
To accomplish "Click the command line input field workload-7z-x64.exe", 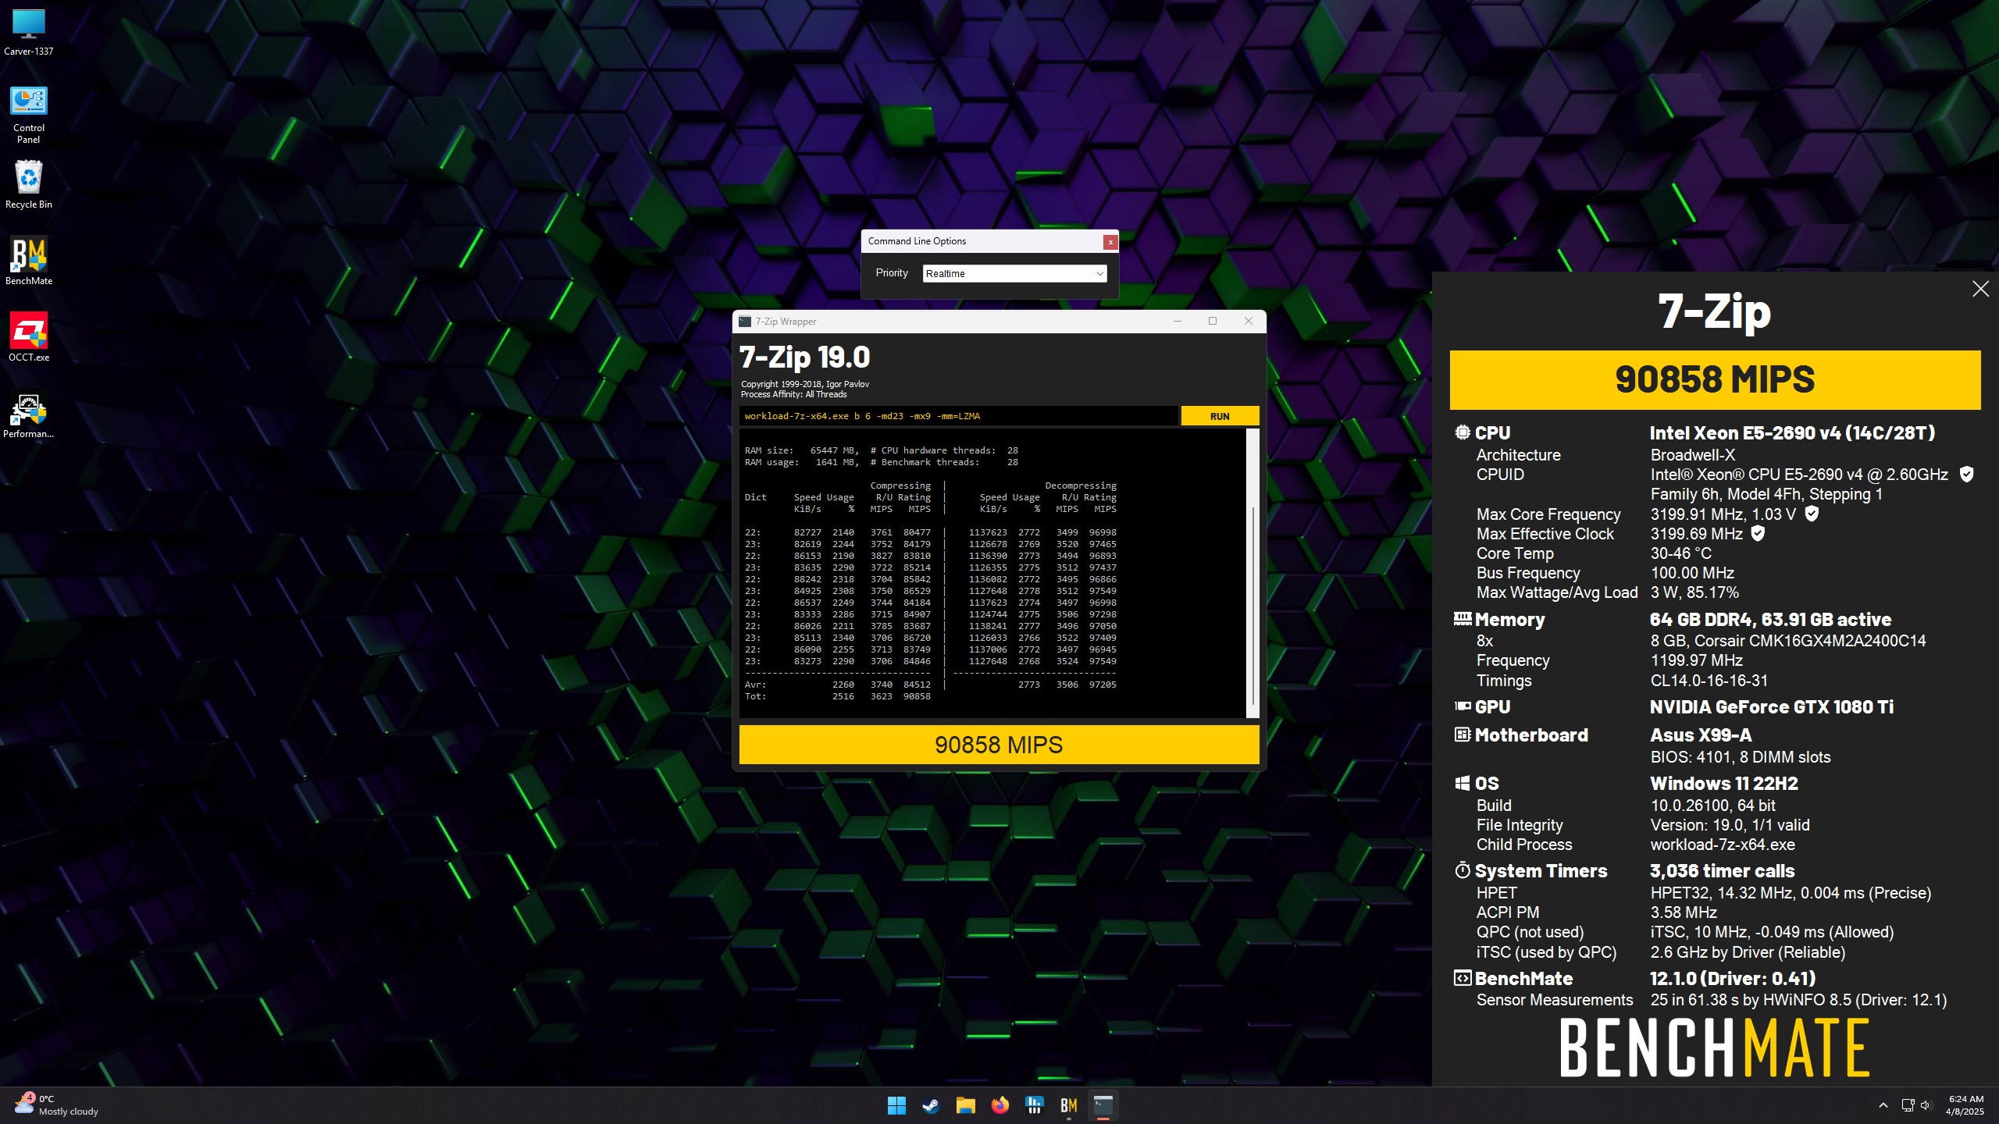I will tap(958, 416).
